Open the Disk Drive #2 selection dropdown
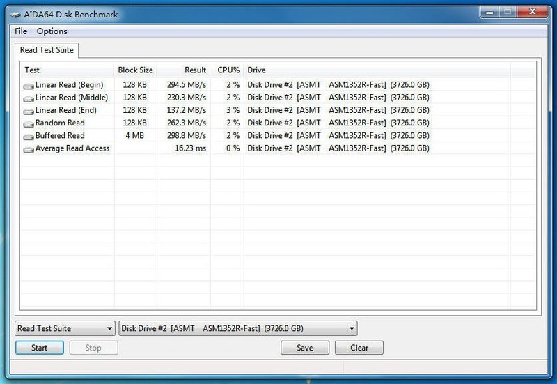This screenshot has width=557, height=384. coord(238,328)
